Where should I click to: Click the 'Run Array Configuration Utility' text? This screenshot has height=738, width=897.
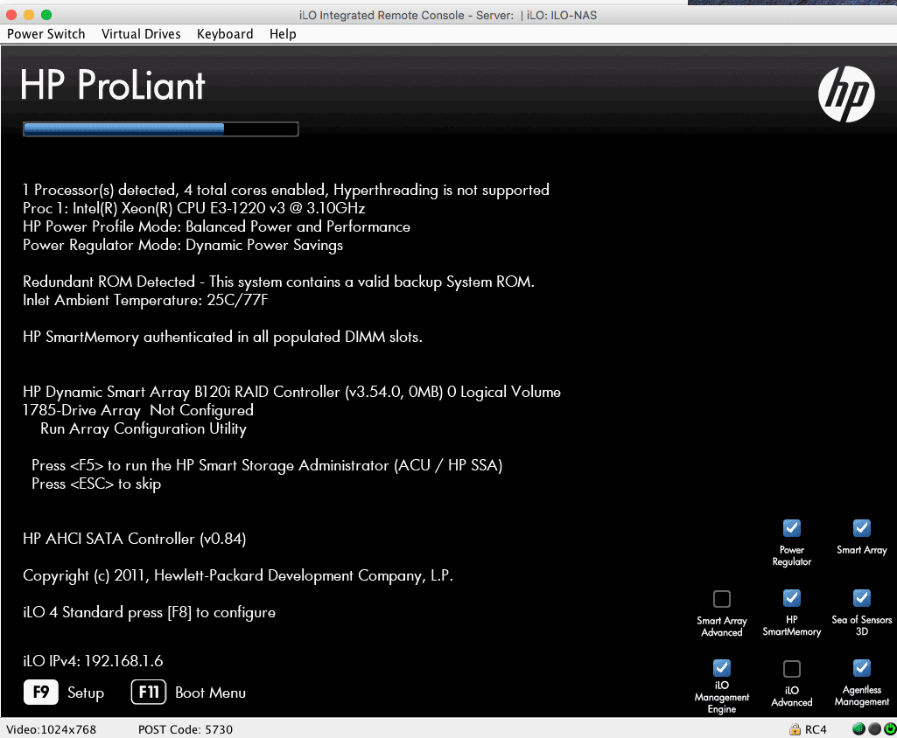(x=144, y=428)
